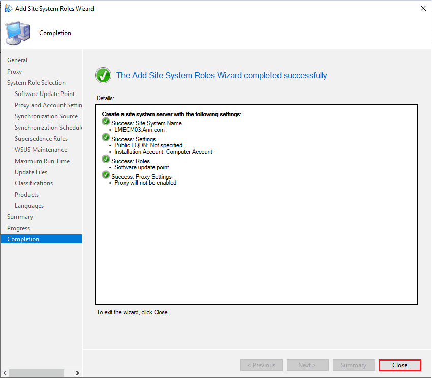This screenshot has height=379, width=432.
Task: Click inside the Details results box
Action: click(256, 244)
